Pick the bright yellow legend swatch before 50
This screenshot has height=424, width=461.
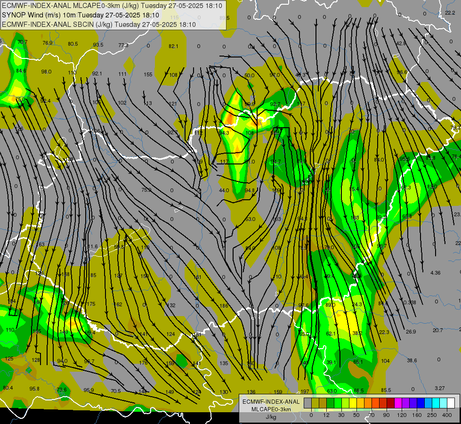(x=353, y=403)
